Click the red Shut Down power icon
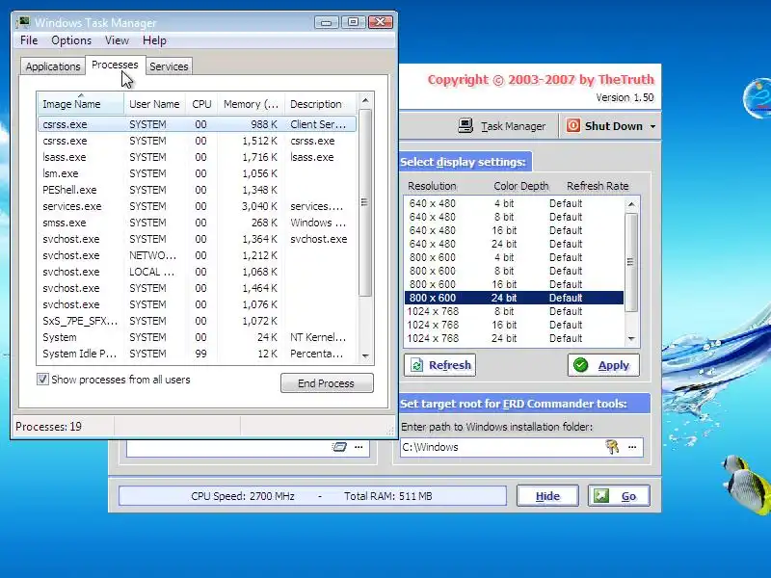 [x=572, y=126]
